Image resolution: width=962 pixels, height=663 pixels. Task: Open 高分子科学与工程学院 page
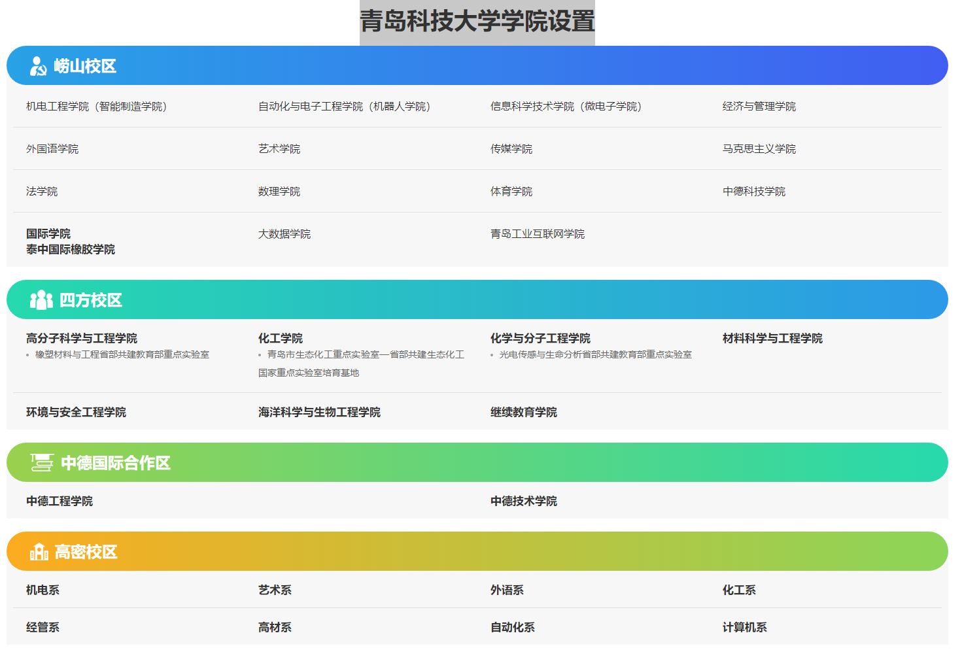pyautogui.click(x=82, y=339)
